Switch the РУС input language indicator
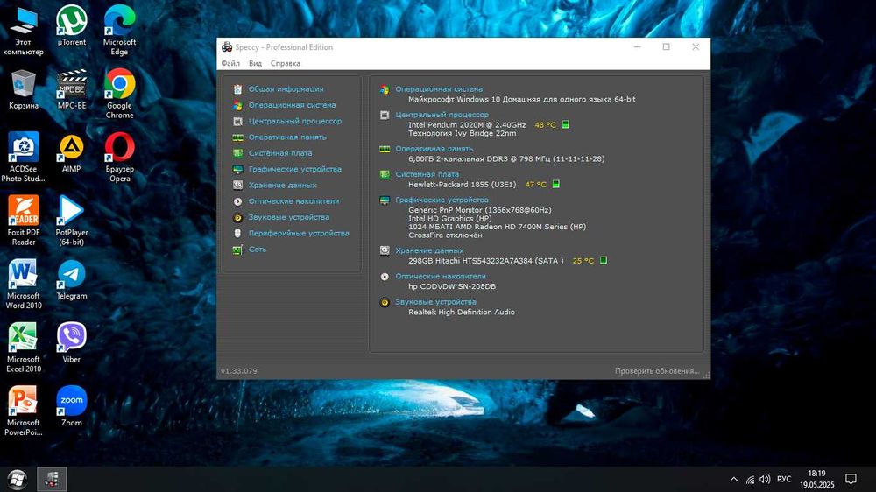Image resolution: width=876 pixels, height=492 pixels. pyautogui.click(x=784, y=479)
